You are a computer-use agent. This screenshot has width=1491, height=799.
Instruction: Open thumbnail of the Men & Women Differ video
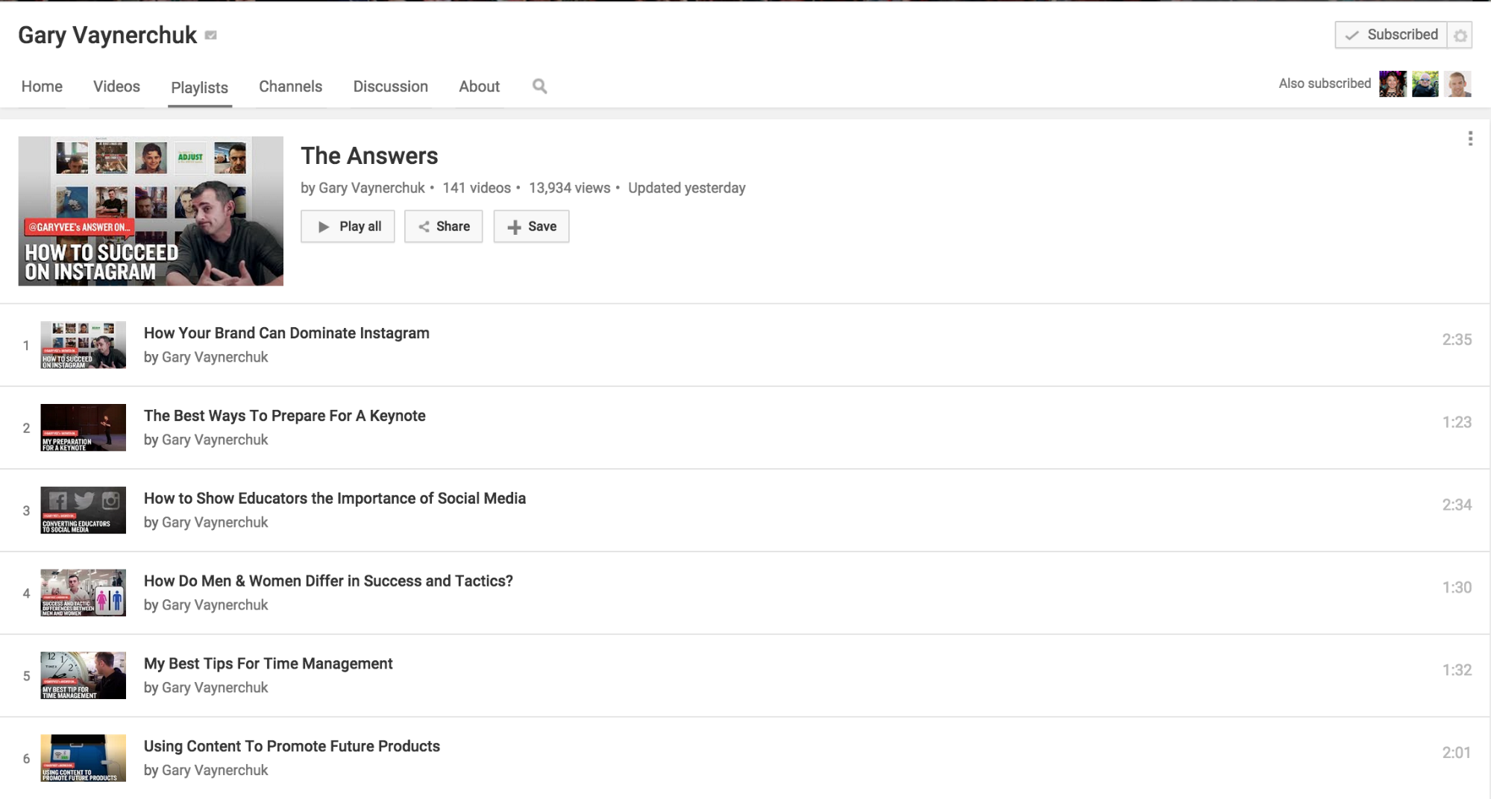(83, 593)
